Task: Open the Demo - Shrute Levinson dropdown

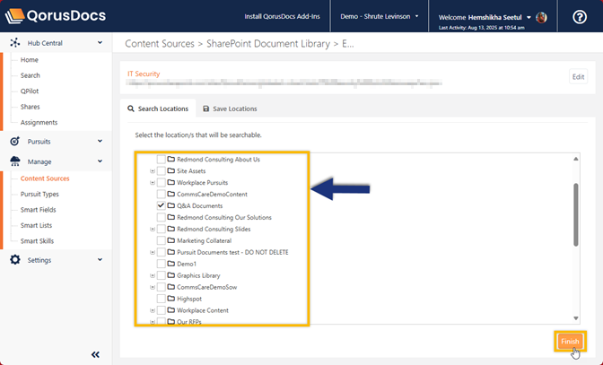Action: pyautogui.click(x=380, y=16)
